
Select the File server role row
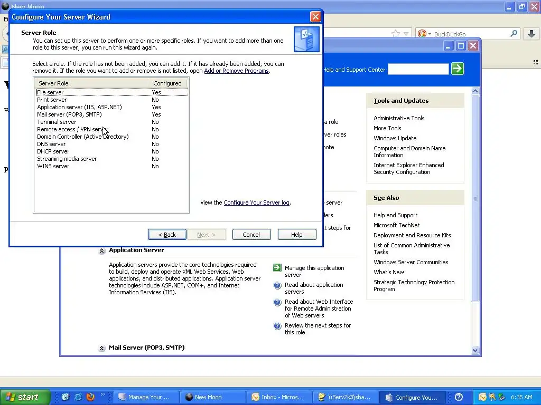coord(111,92)
